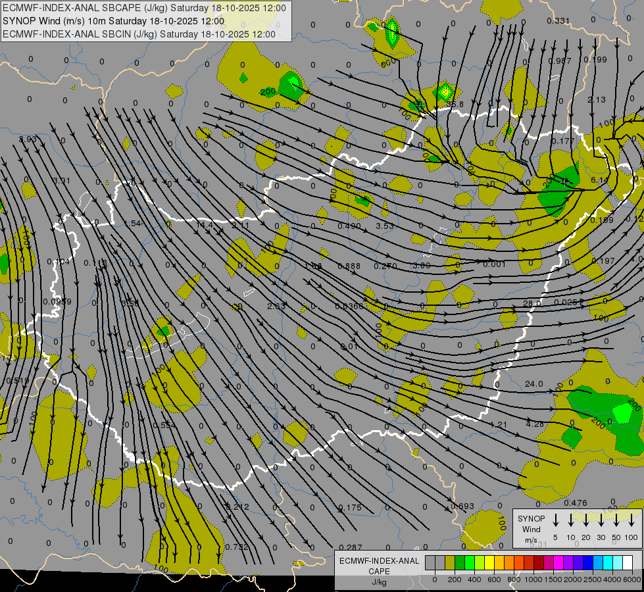Click the 1500 scale value in CAPE legend
The width and height of the screenshot is (644, 592).
553,580
